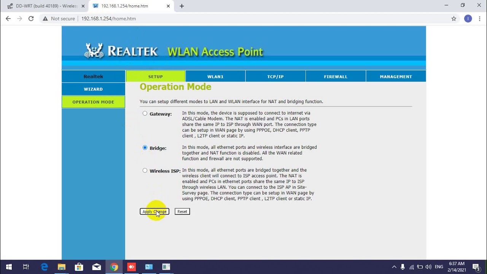Viewport: 487px width, 274px height.
Task: Show hidden system tray icons
Action: [394, 267]
